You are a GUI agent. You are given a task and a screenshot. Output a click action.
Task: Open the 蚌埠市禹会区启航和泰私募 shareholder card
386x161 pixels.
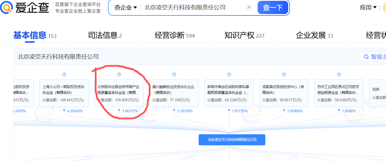coord(229,93)
